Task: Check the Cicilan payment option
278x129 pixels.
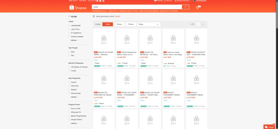Action: pos(69,71)
